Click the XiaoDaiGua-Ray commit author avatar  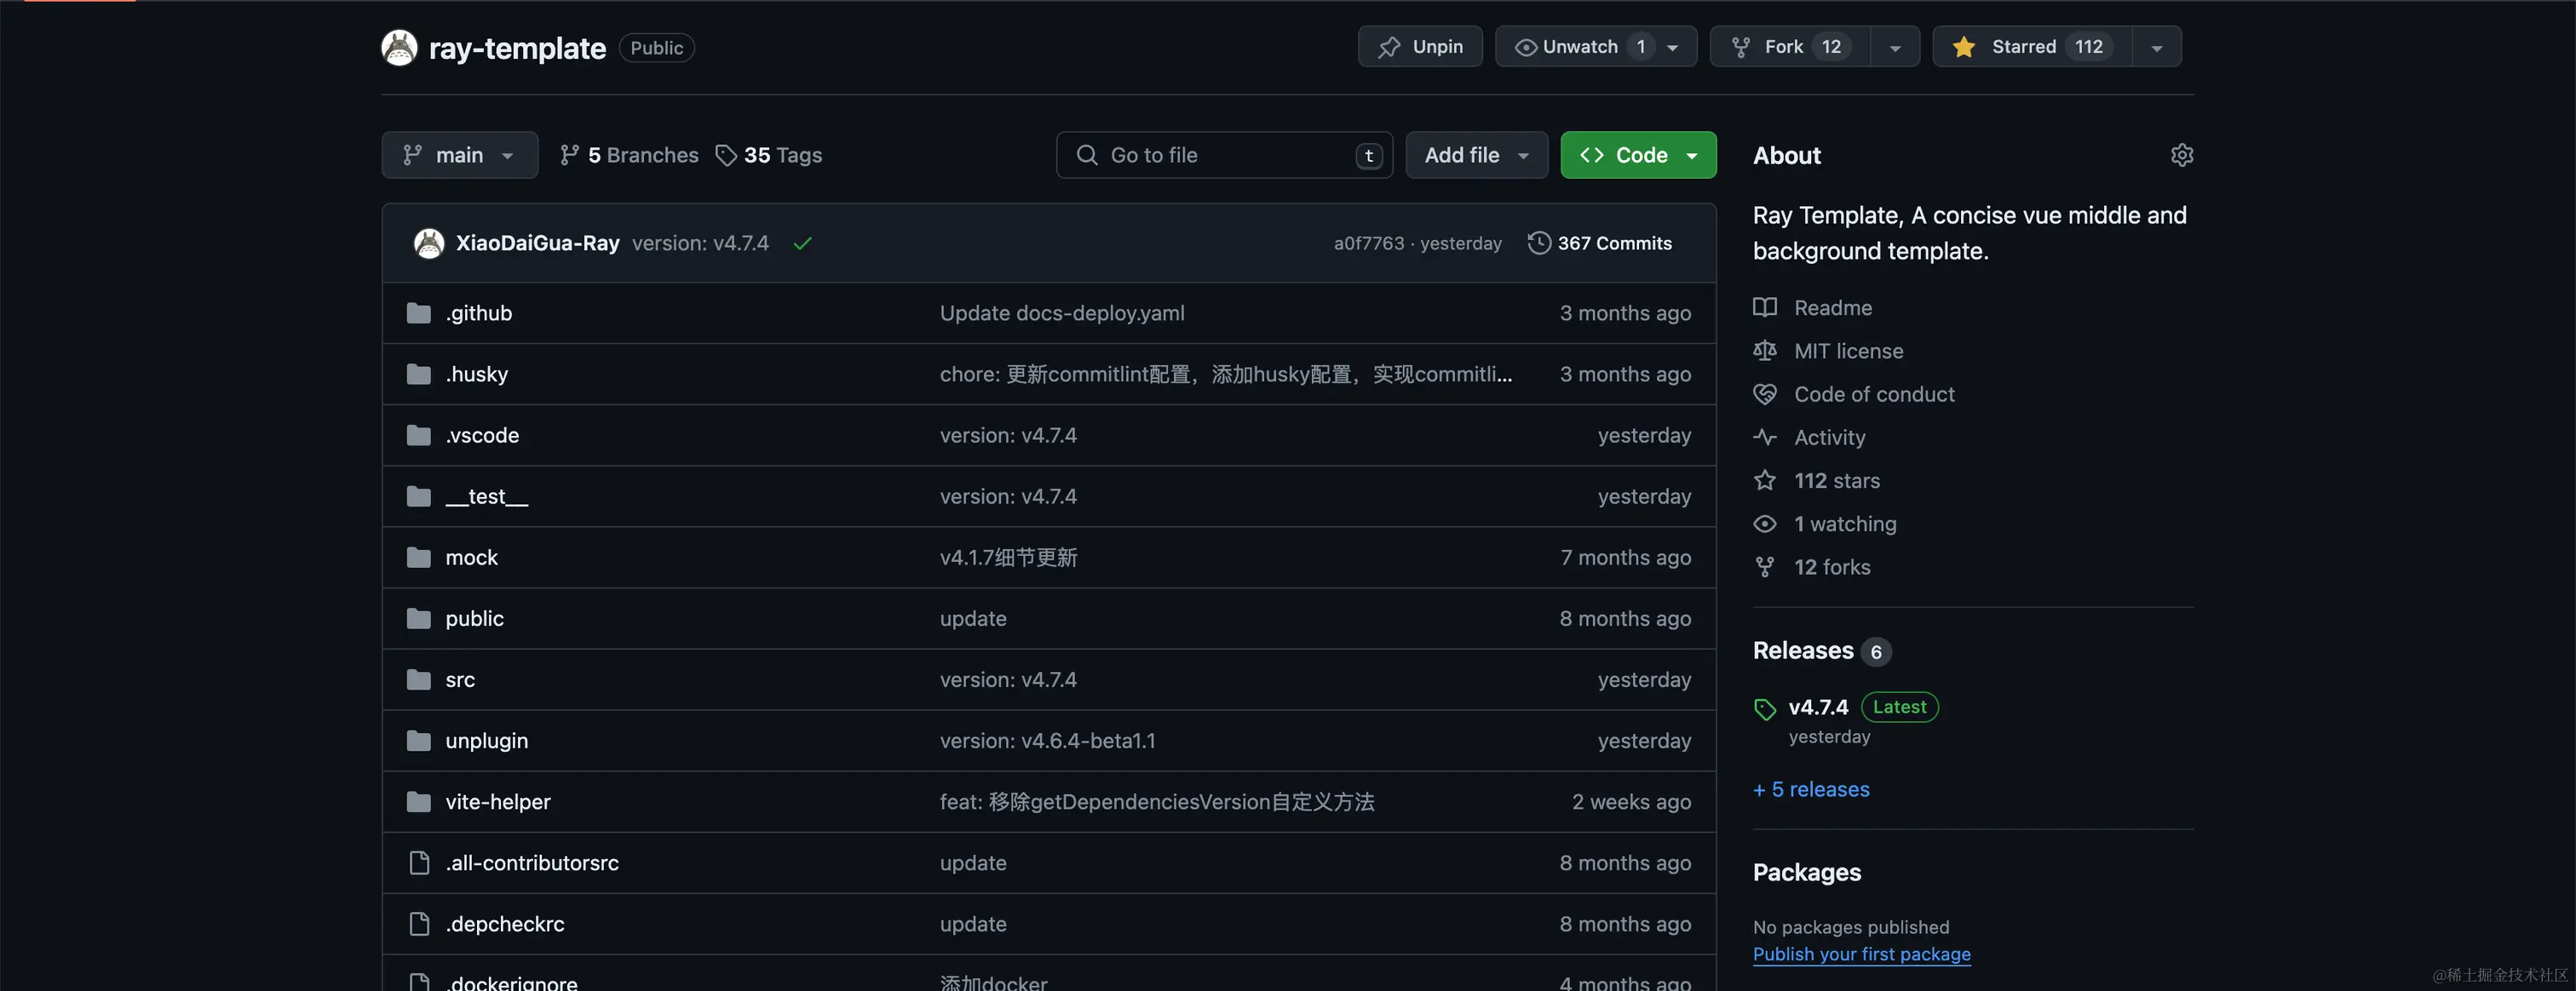429,243
